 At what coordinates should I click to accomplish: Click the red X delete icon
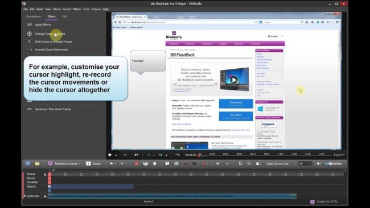click(x=137, y=164)
